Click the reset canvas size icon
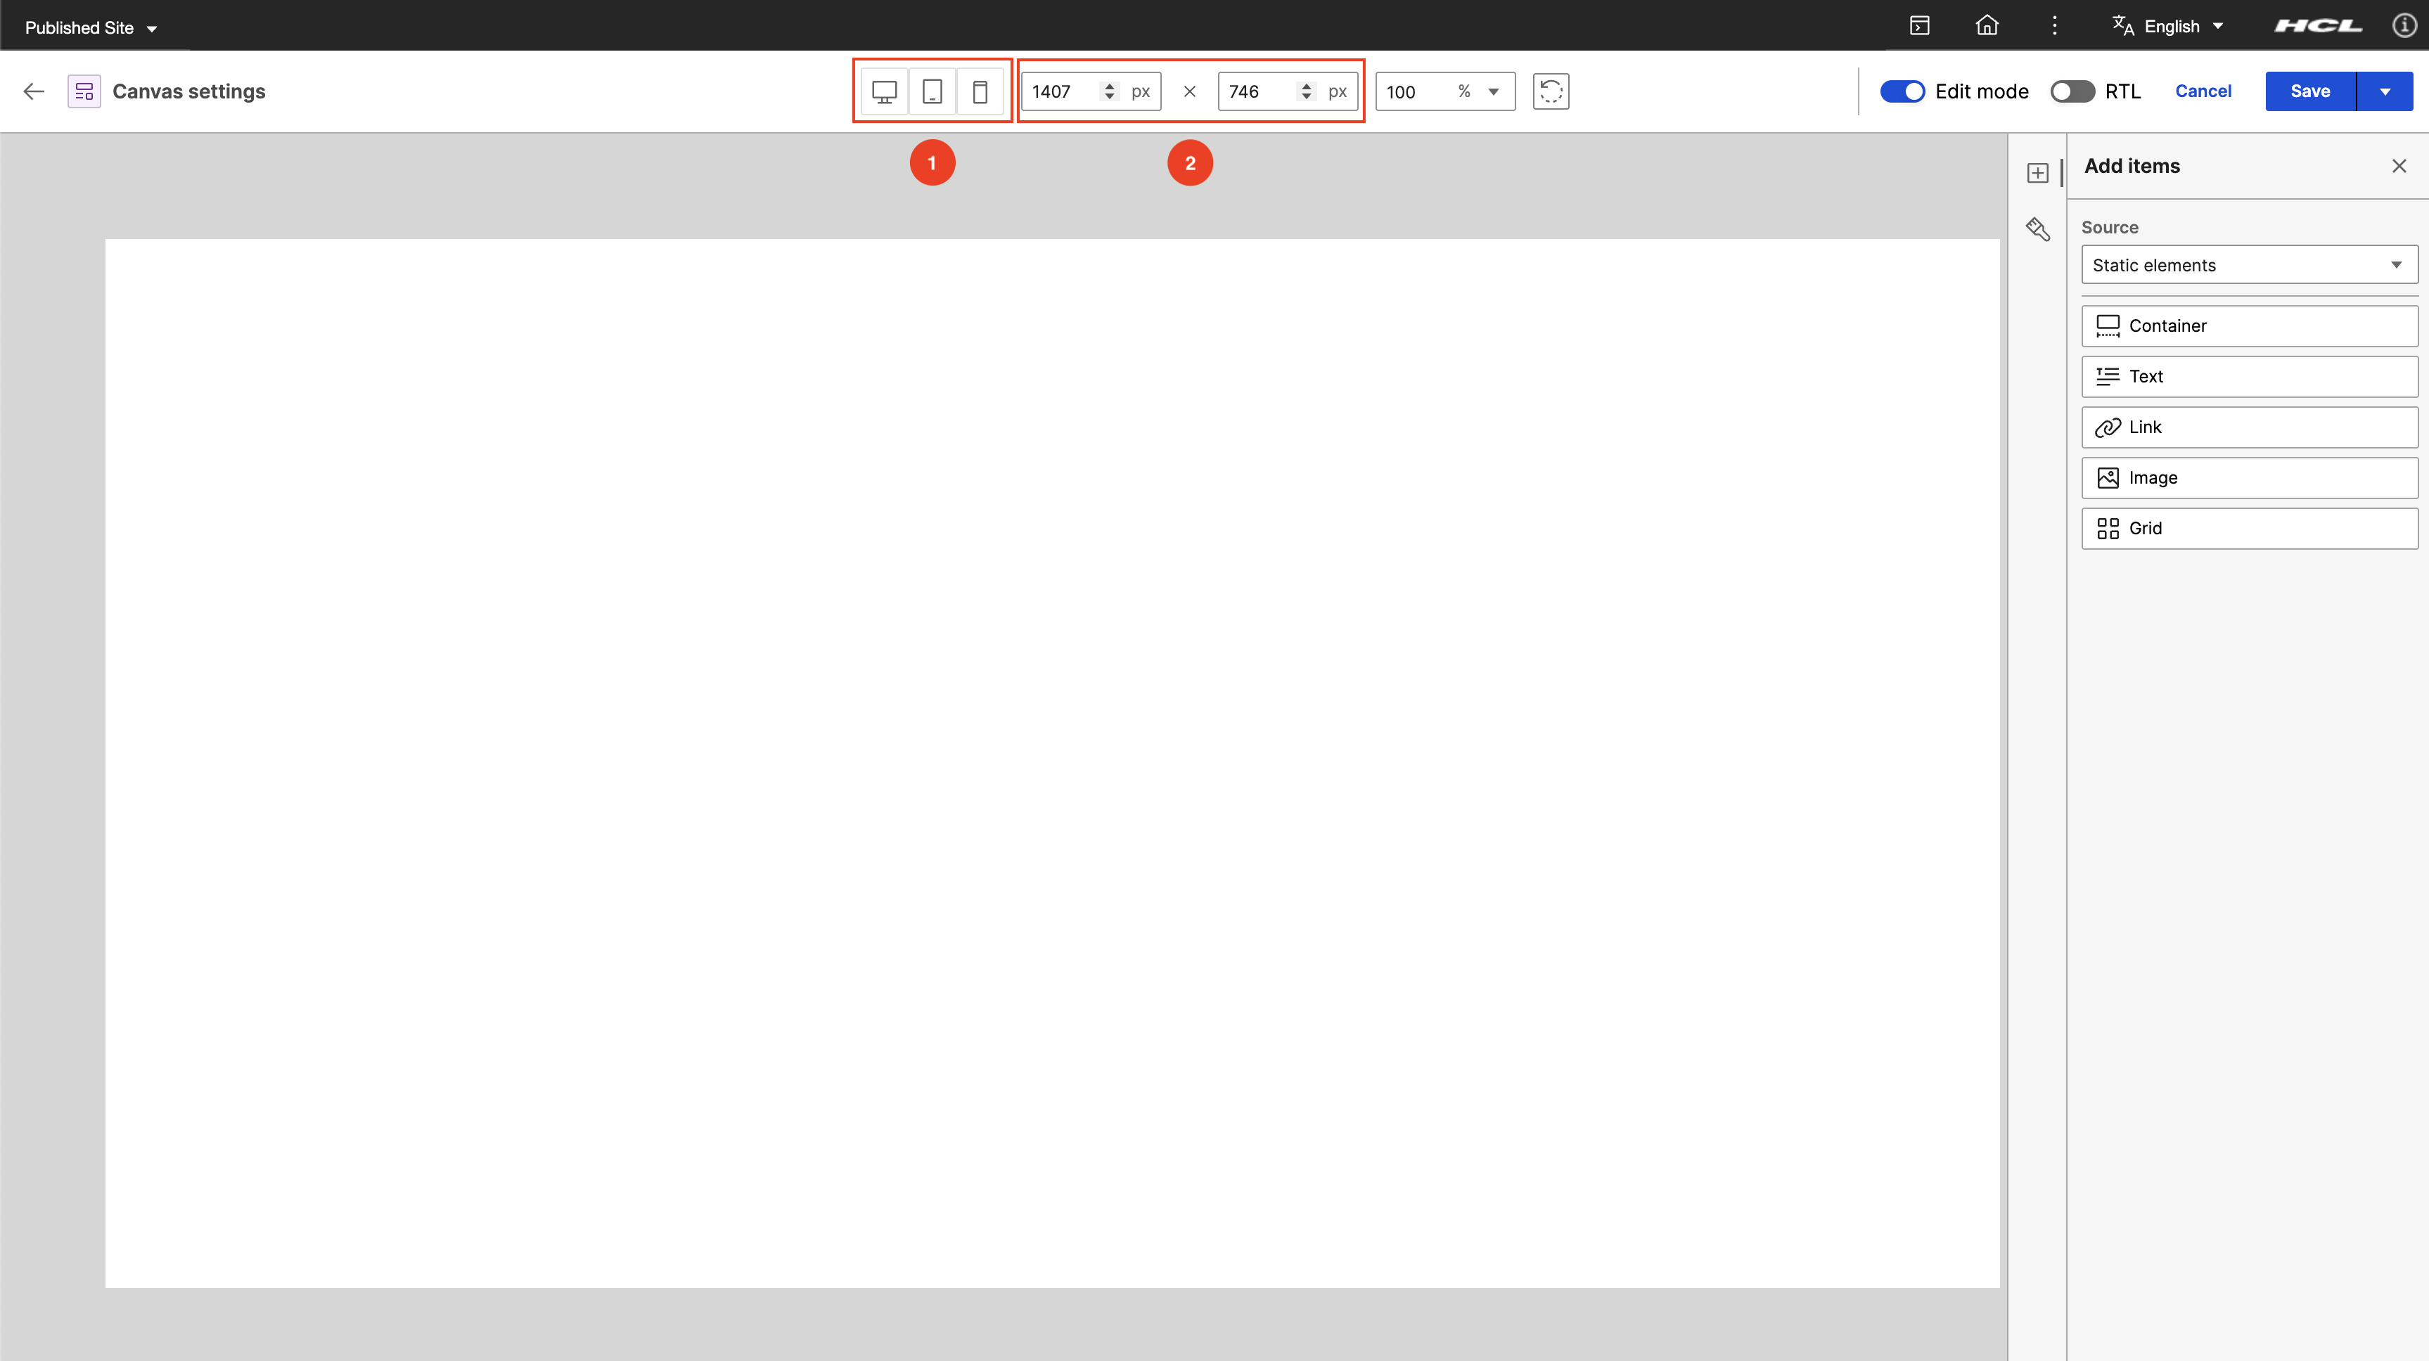2429x1361 pixels. (x=1550, y=91)
